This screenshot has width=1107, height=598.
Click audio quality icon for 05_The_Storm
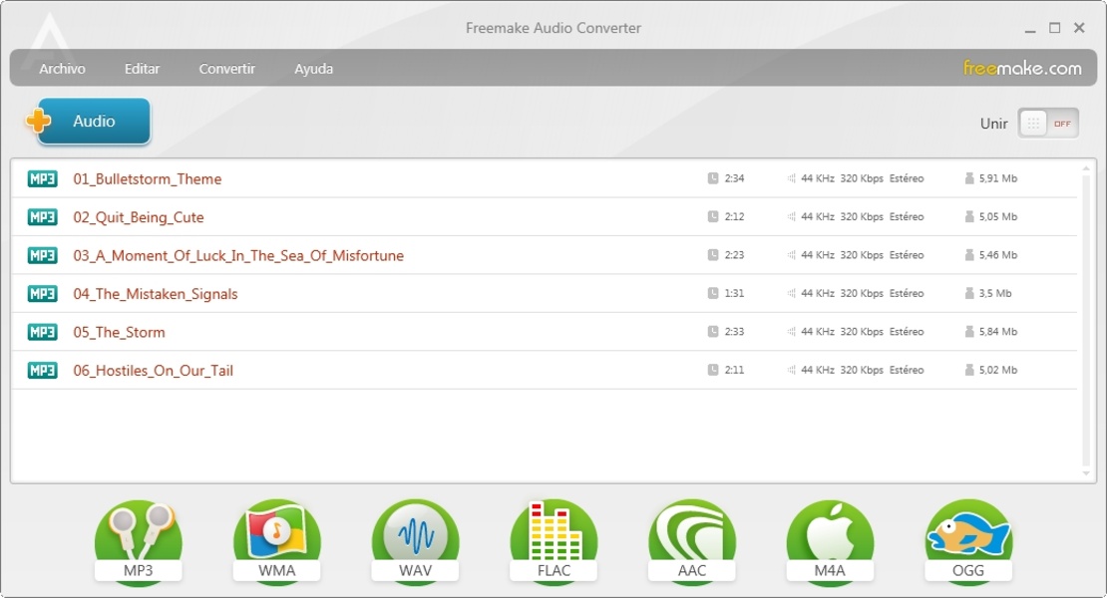click(x=792, y=332)
